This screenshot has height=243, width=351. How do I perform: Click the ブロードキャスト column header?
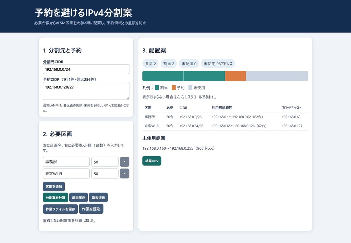[292, 108]
